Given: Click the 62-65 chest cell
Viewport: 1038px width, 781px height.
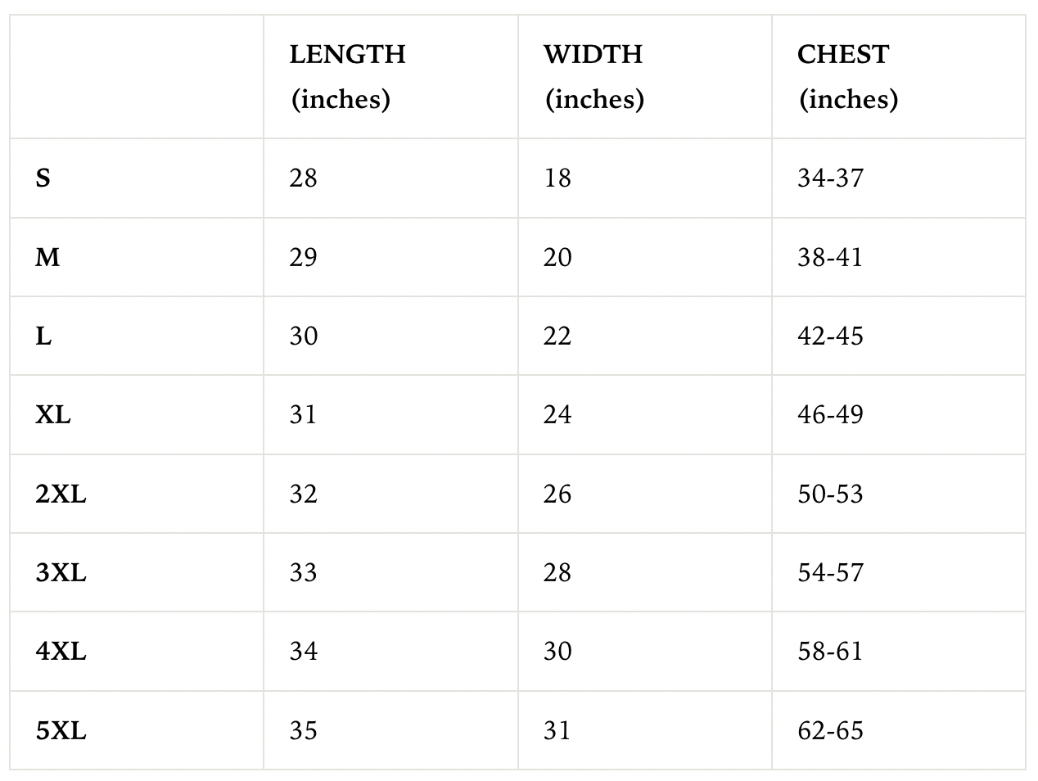Looking at the screenshot, I should [x=899, y=730].
